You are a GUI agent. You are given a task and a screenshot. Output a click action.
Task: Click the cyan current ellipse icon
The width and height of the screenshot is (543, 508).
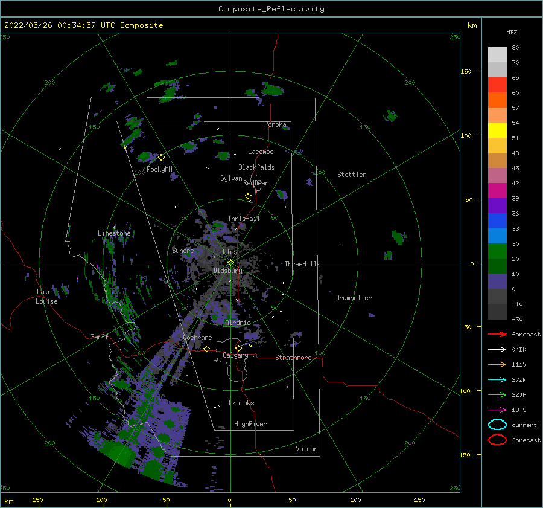[x=497, y=425]
